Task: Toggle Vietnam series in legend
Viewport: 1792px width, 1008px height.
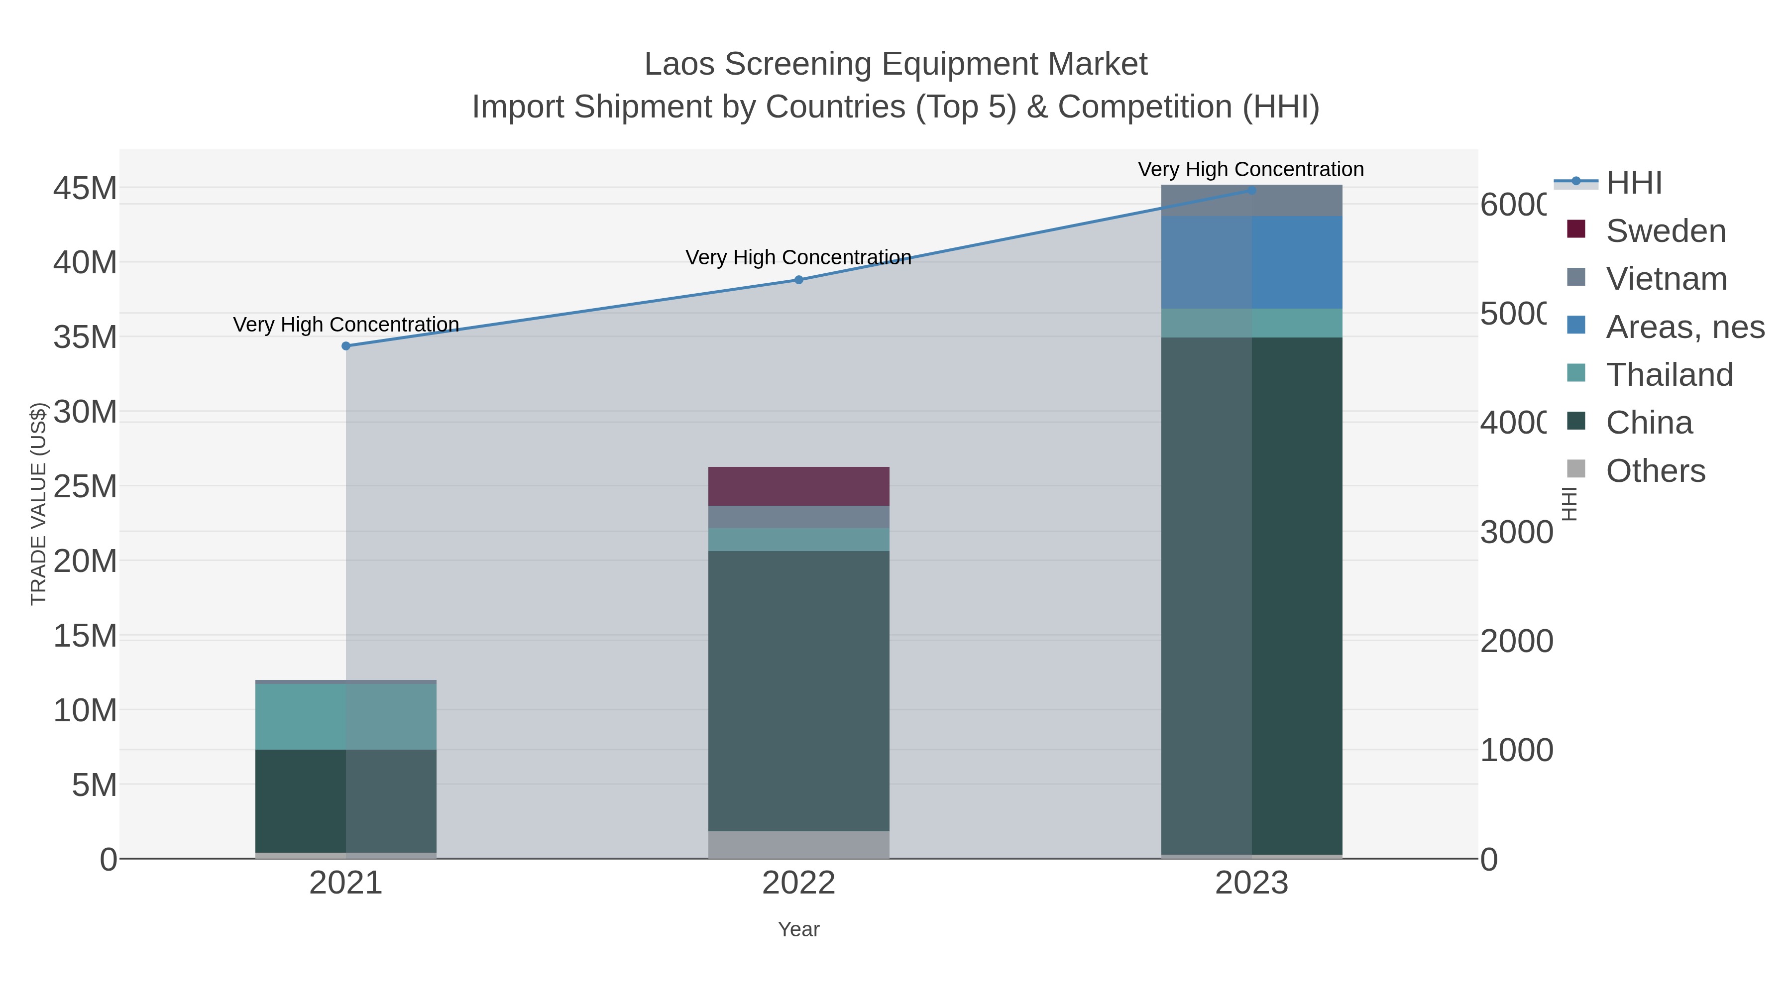Action: (1647, 278)
